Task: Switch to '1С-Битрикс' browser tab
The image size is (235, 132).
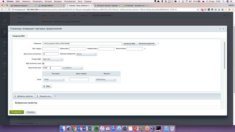Action: coord(135,5)
